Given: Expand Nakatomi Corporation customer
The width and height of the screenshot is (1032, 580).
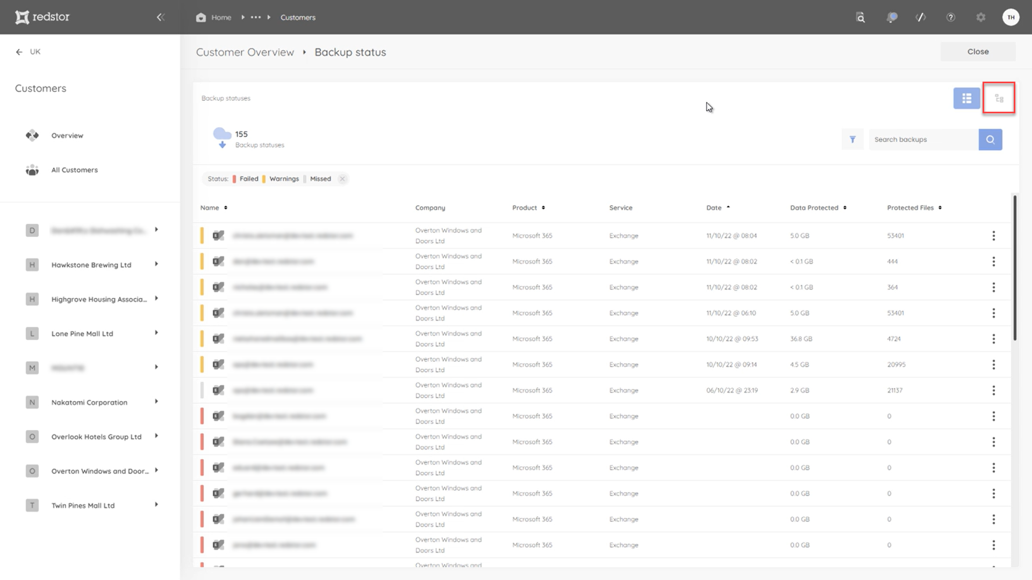Looking at the screenshot, I should click(x=156, y=401).
